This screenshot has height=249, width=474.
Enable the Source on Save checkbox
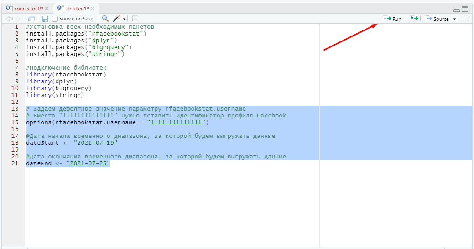[x=55, y=19]
